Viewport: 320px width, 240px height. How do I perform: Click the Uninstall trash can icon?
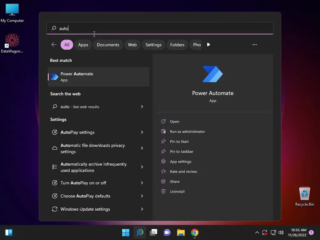(x=163, y=191)
